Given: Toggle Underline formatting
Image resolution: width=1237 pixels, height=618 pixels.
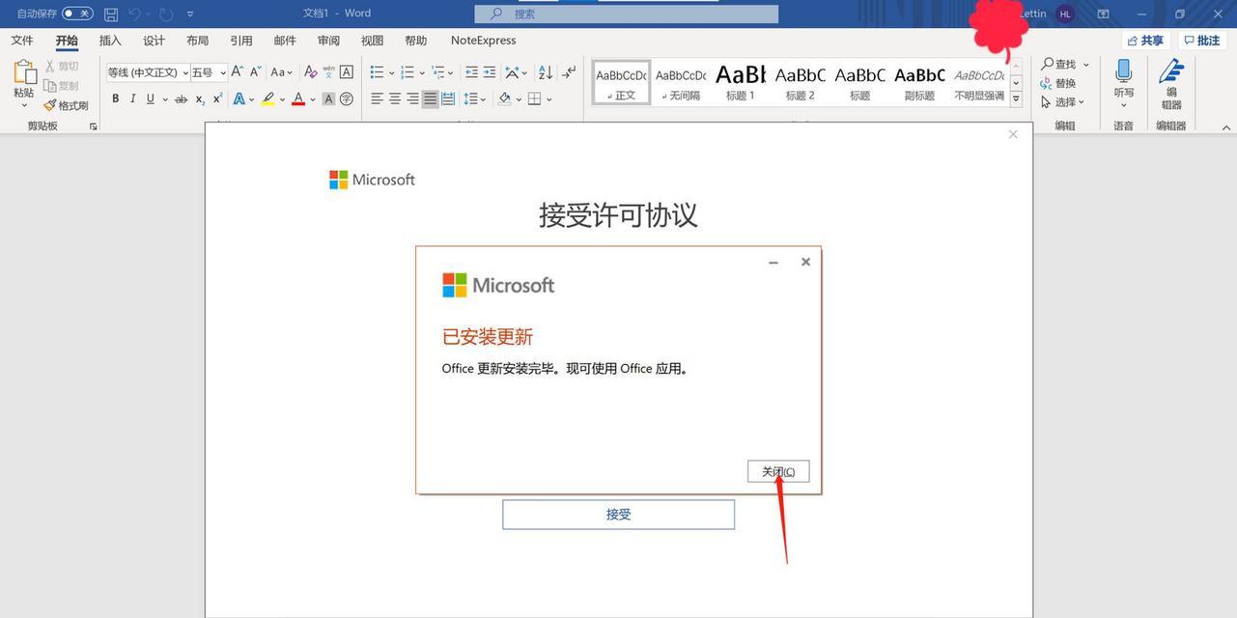Looking at the screenshot, I should point(150,98).
